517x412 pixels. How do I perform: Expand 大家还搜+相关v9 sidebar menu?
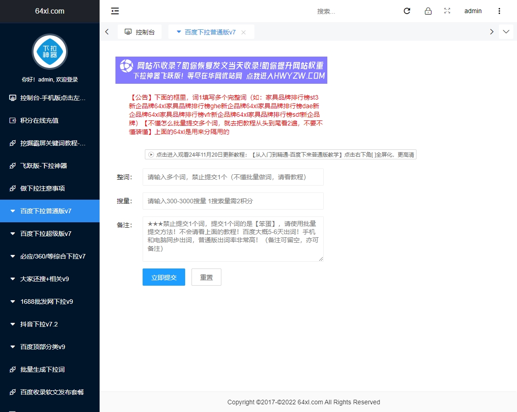[x=50, y=279]
